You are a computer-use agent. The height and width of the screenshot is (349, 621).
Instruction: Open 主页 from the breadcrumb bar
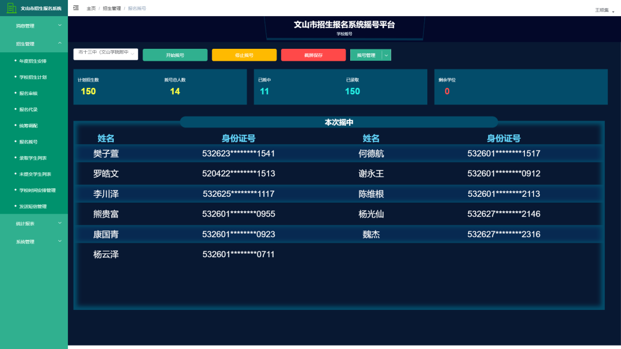point(90,8)
